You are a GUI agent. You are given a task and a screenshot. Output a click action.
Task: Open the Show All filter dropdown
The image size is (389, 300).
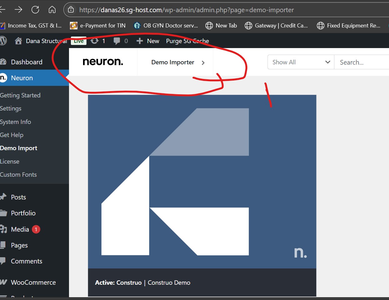click(301, 62)
